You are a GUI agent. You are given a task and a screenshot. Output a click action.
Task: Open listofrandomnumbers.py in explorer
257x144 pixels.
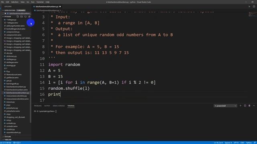click(x=16, y=87)
